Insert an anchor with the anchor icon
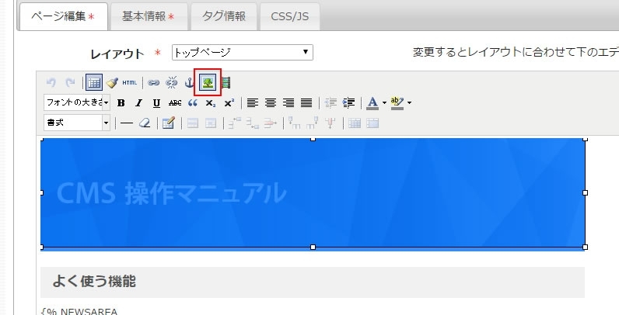Screen dimensions: 619x315 coord(190,83)
